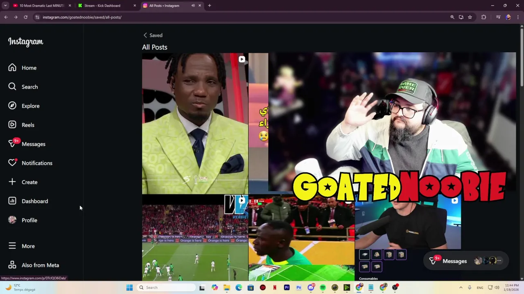This screenshot has height=294, width=524.
Task: Click the Reels label in sidebar
Action: pos(28,125)
